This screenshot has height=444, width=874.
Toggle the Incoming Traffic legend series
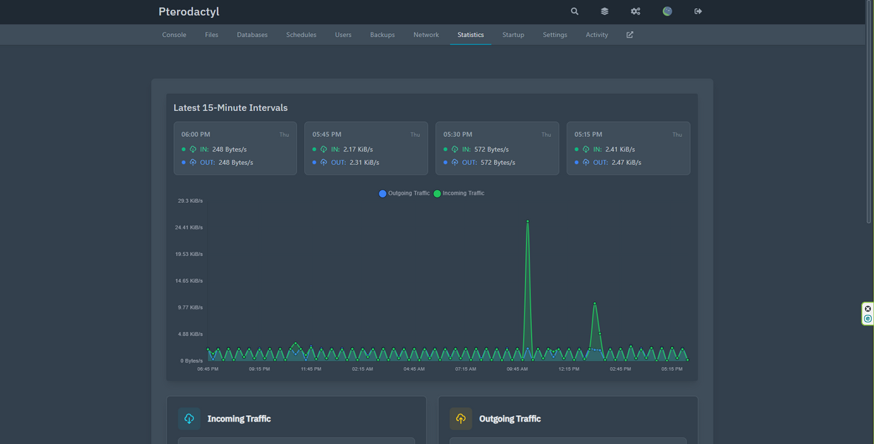tap(458, 193)
